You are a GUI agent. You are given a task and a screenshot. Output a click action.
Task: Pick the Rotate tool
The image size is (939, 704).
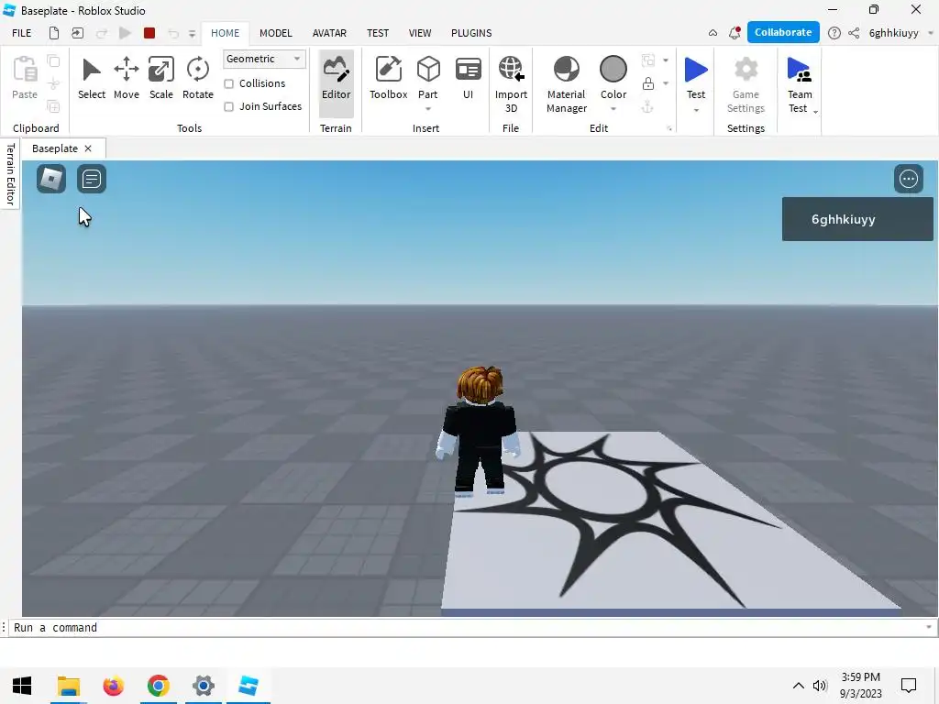198,78
